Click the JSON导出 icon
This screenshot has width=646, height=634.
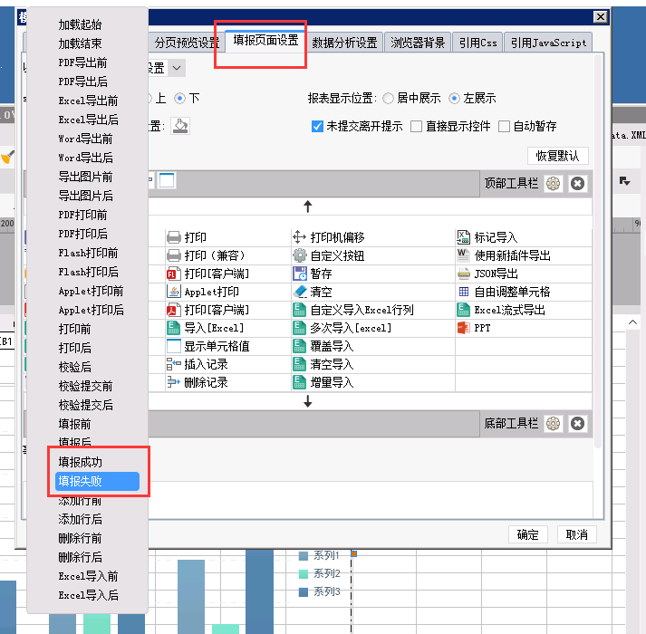pos(464,274)
